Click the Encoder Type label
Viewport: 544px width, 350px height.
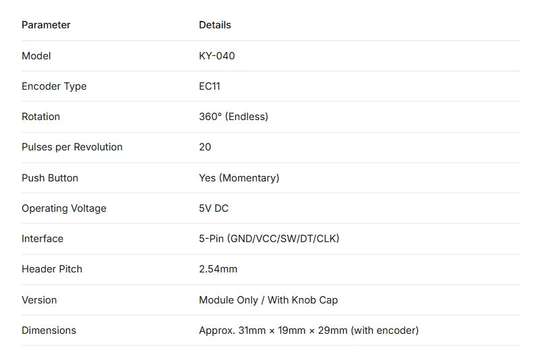click(54, 86)
